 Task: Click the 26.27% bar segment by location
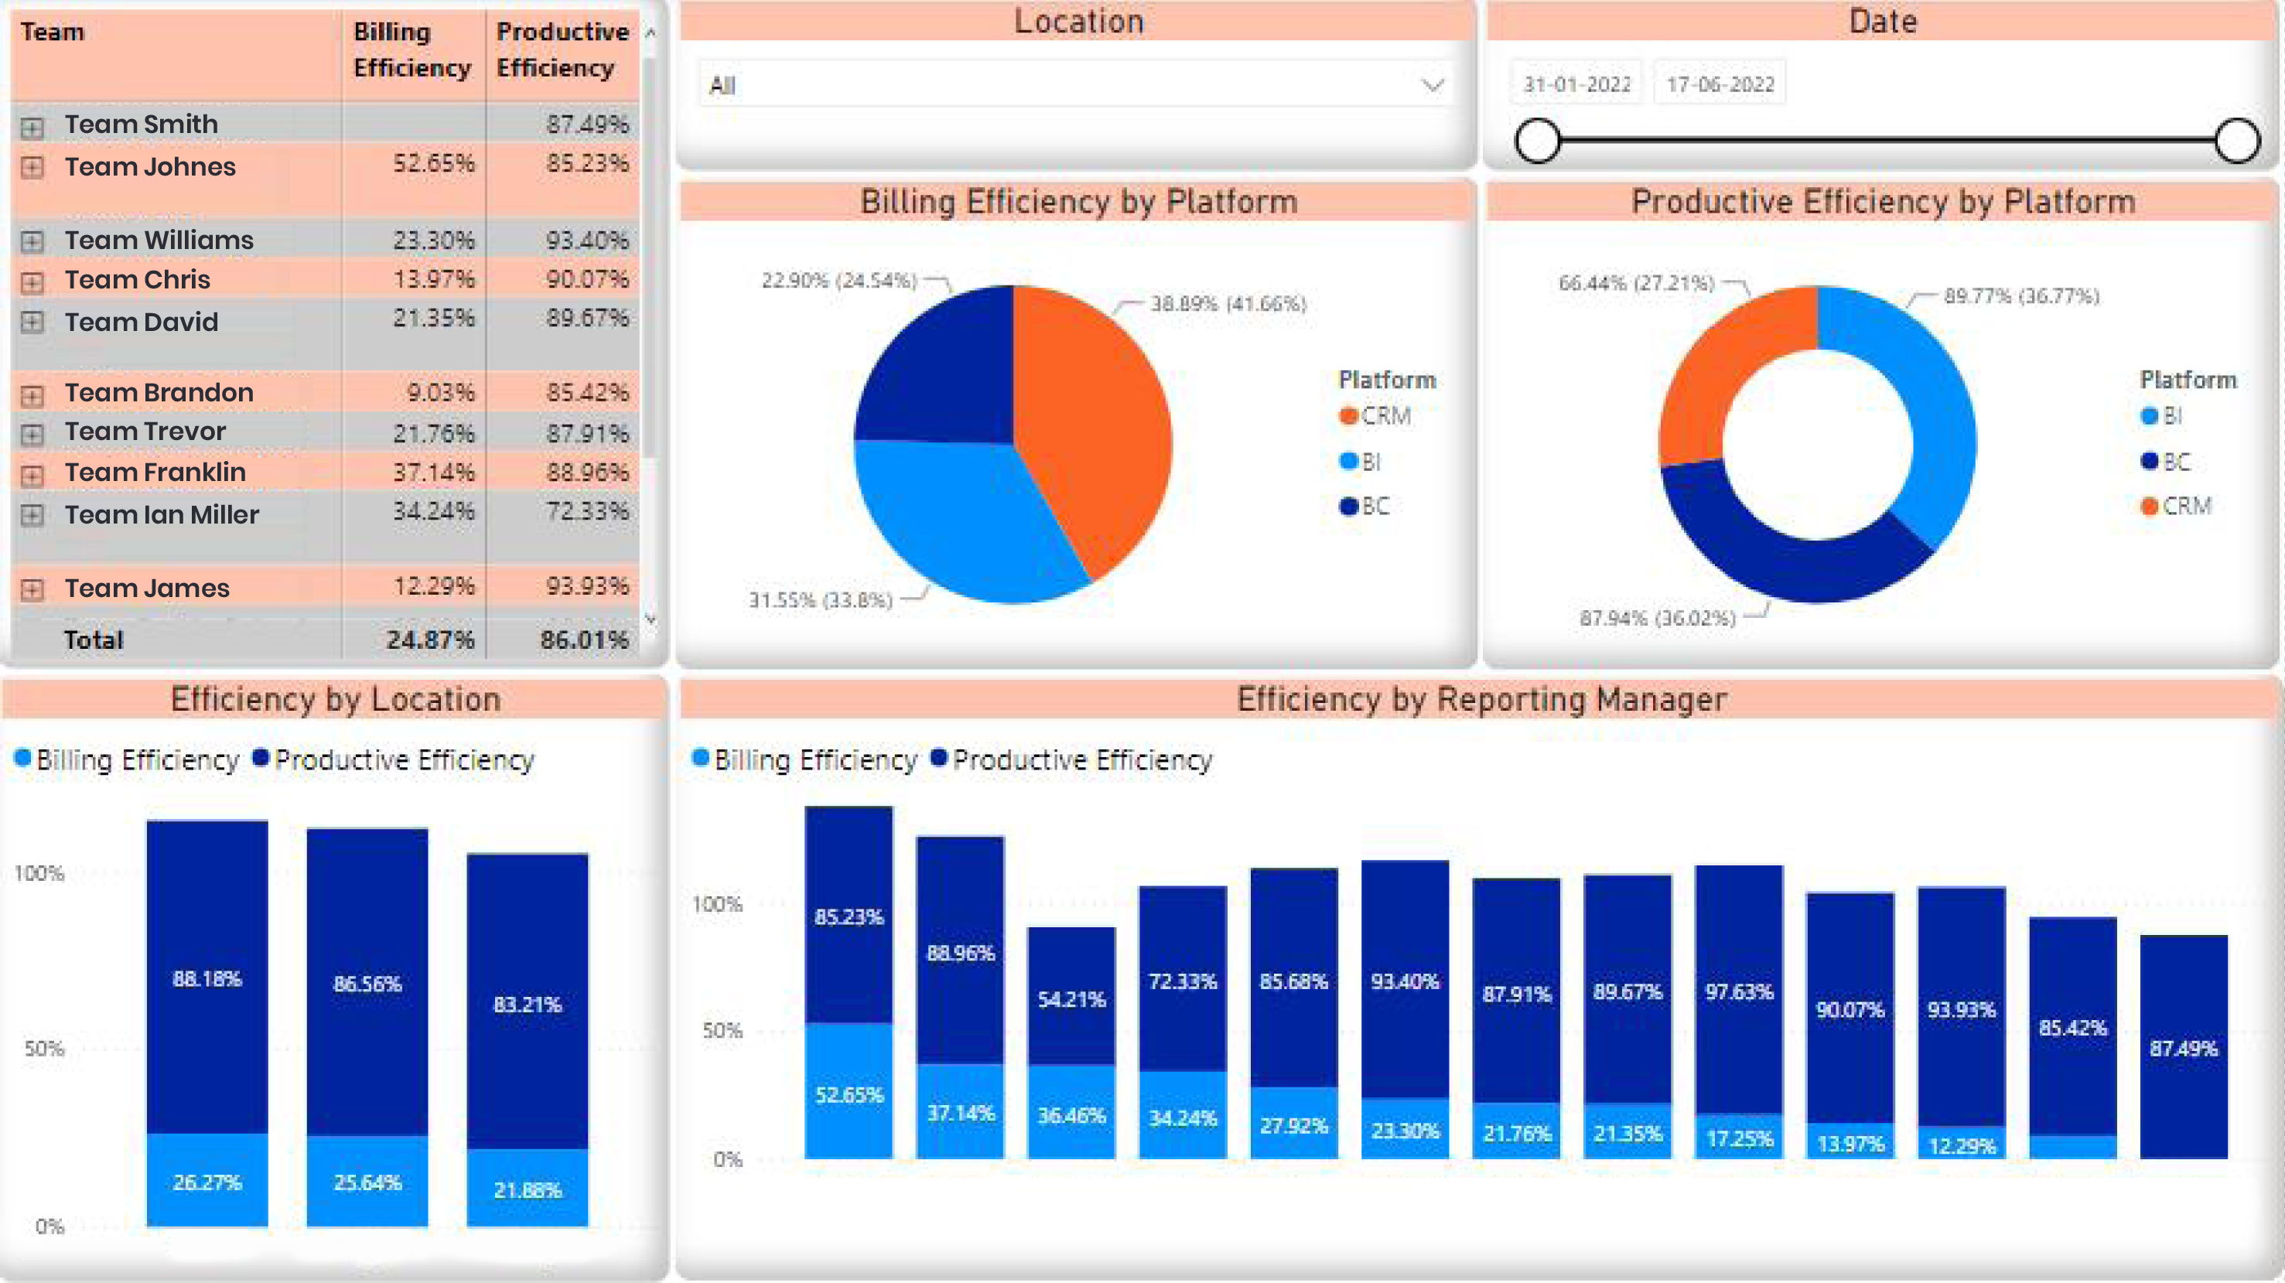click(x=207, y=1180)
